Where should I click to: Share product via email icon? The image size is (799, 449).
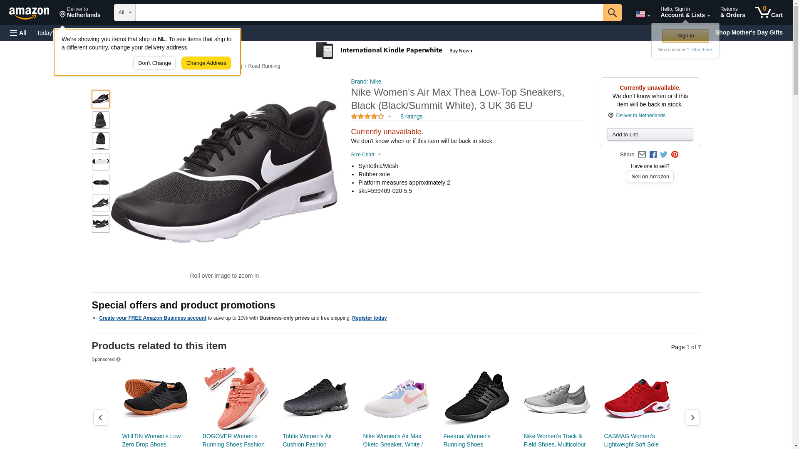point(642,155)
